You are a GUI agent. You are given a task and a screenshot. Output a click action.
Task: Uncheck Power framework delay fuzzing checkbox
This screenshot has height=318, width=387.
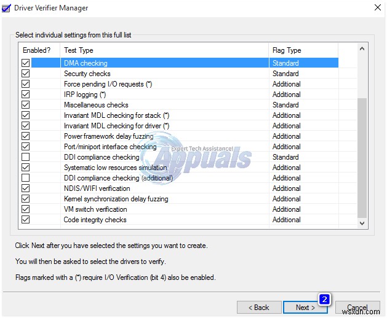(x=25, y=136)
